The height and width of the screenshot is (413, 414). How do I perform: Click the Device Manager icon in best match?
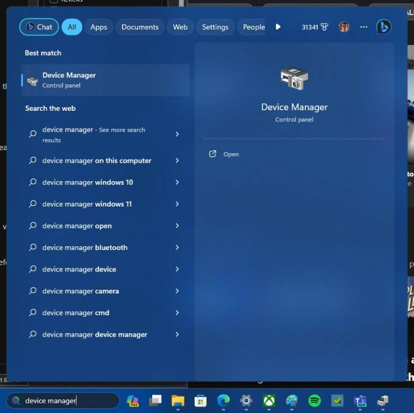(33, 81)
